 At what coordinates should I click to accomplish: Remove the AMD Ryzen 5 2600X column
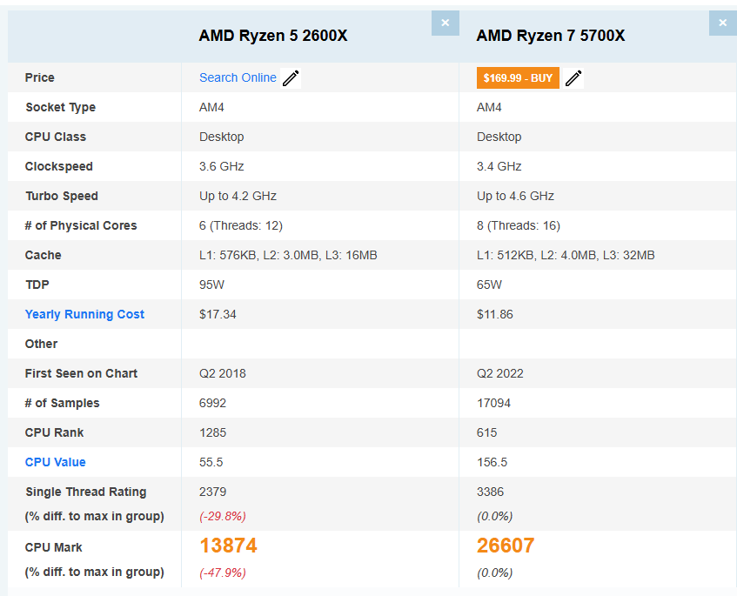(445, 23)
